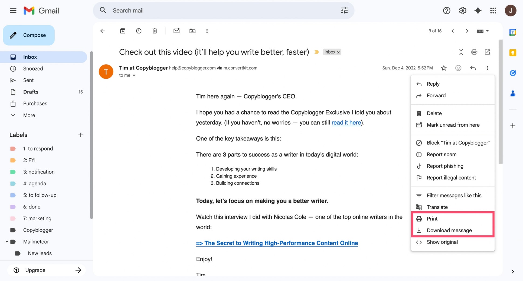This screenshot has height=281, width=523.
Task: Remove the Inbox label chip
Action: point(338,52)
